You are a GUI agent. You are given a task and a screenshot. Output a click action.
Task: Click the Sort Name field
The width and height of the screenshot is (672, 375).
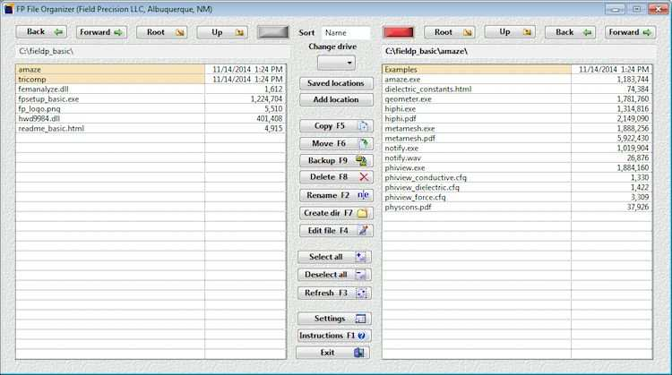[346, 32]
